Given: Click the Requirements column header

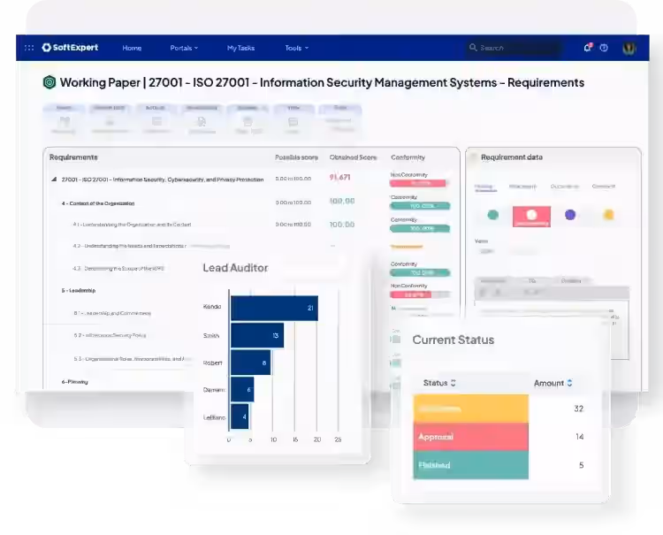Looking at the screenshot, I should coord(73,157).
